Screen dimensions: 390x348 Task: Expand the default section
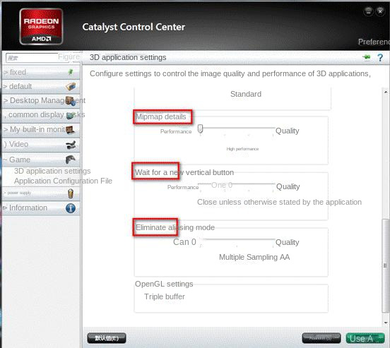point(41,87)
